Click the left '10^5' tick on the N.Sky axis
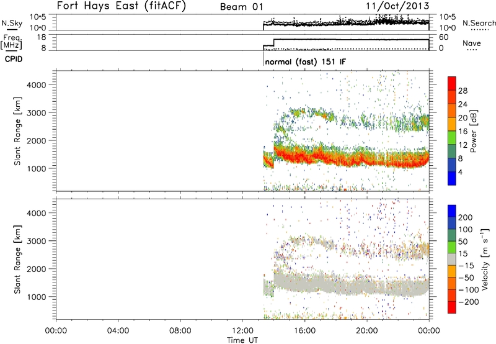Image resolution: width=496 pixels, height=344 pixels. point(38,17)
